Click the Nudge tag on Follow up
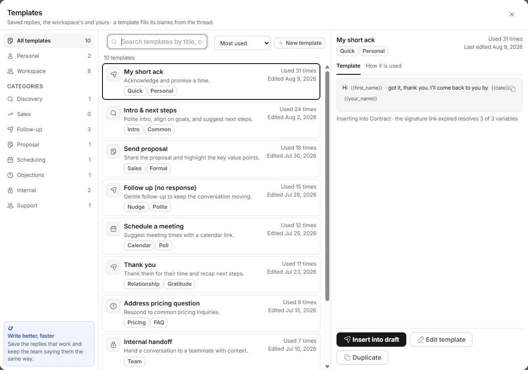This screenshot has height=370, width=528. tap(136, 207)
